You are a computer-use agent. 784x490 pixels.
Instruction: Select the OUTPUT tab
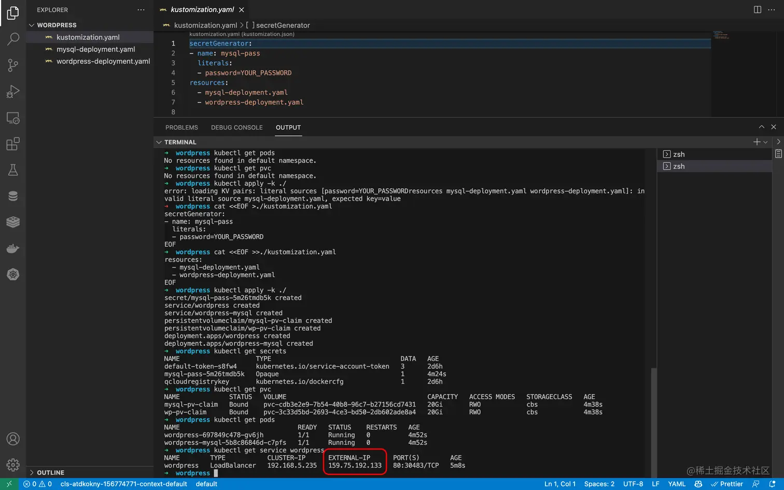click(x=288, y=128)
